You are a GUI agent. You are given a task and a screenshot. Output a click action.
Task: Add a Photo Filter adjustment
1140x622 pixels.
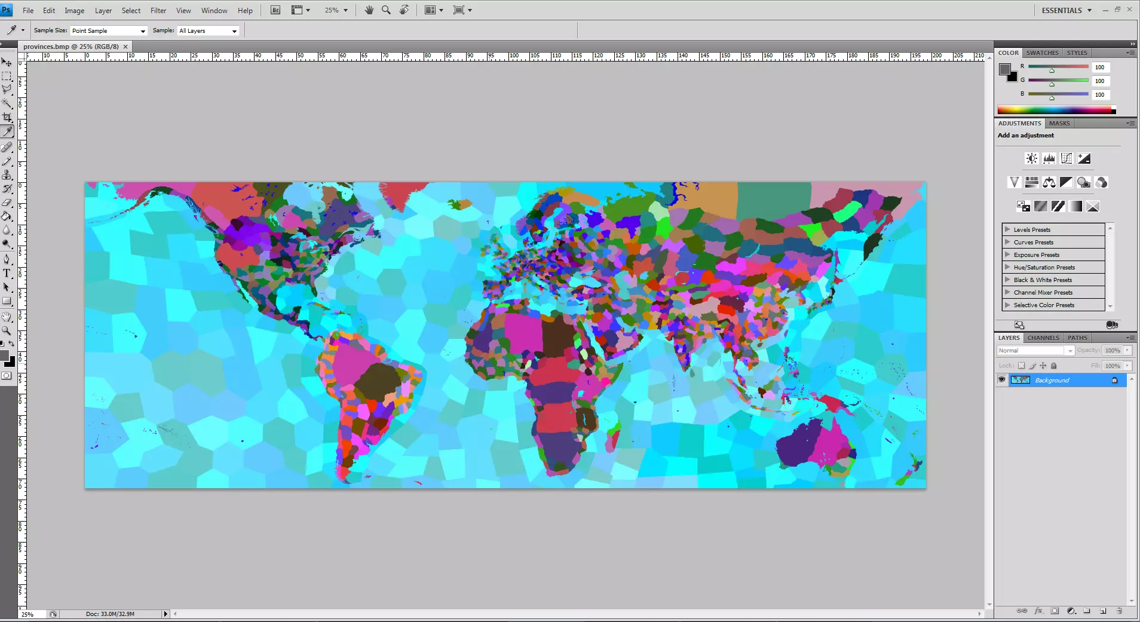1084,182
